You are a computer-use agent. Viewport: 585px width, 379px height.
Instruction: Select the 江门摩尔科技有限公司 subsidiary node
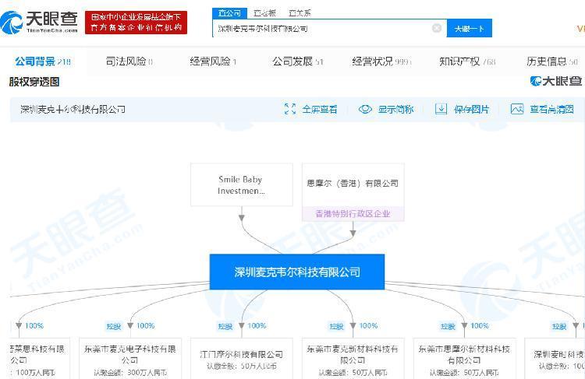242,356
